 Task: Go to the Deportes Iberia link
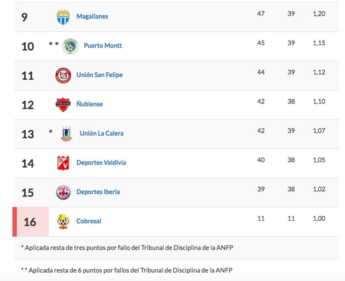pyautogui.click(x=98, y=192)
